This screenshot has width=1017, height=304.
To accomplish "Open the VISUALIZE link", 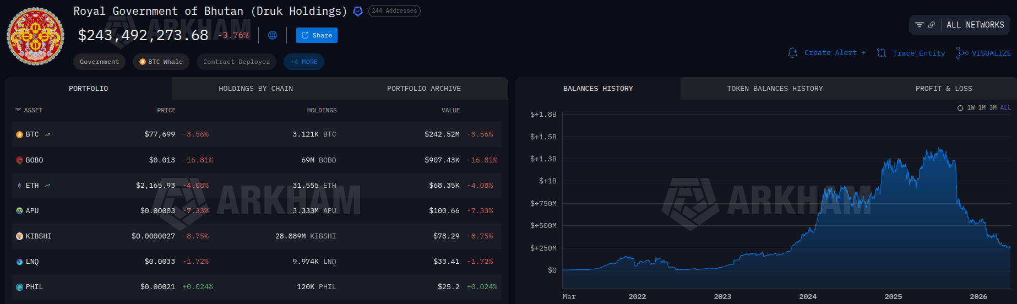I will tap(991, 53).
